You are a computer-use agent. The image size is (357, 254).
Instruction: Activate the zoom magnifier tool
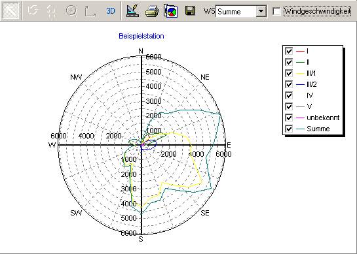pos(71,10)
